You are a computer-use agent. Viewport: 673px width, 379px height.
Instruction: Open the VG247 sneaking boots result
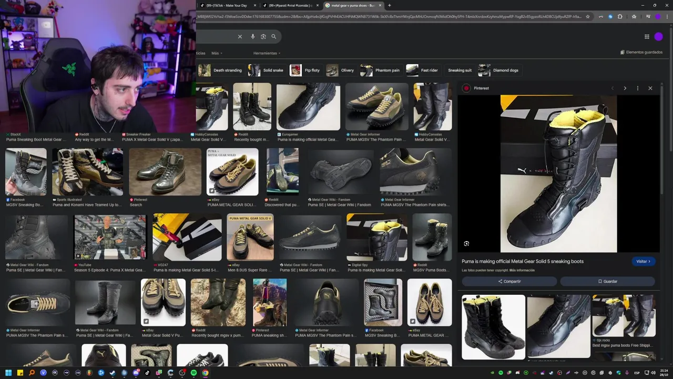pos(187,237)
